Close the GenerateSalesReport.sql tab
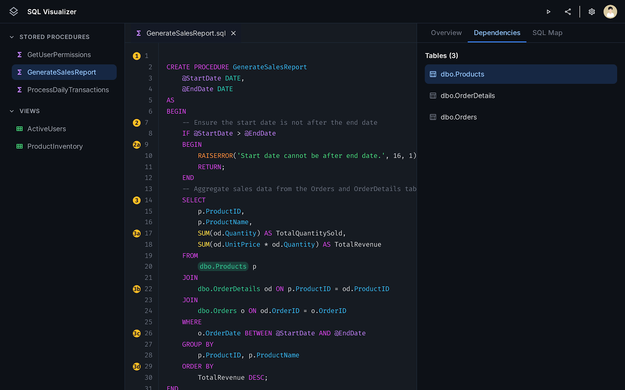The image size is (625, 390). click(x=233, y=33)
